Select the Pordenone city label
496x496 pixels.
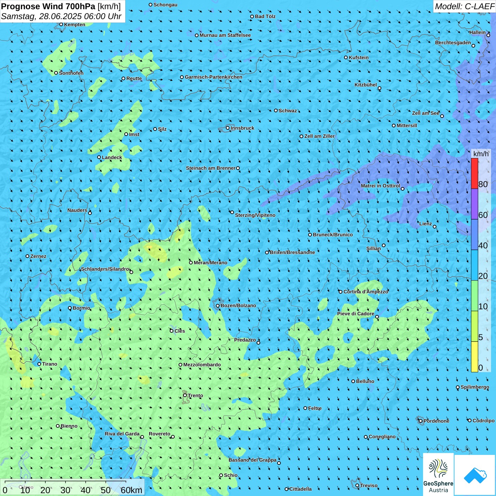[x=436, y=421]
